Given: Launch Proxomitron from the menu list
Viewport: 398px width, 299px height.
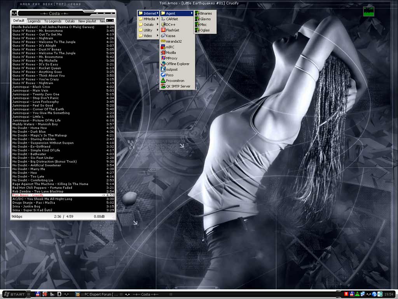Looking at the screenshot, I should (175, 81).
